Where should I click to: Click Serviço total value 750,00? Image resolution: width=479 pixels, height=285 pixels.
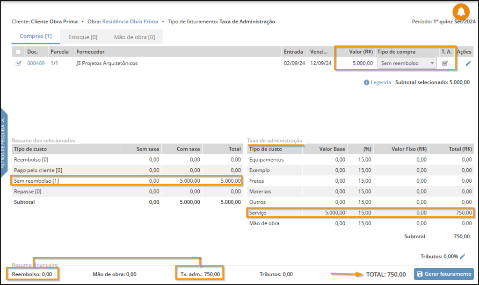click(x=464, y=213)
